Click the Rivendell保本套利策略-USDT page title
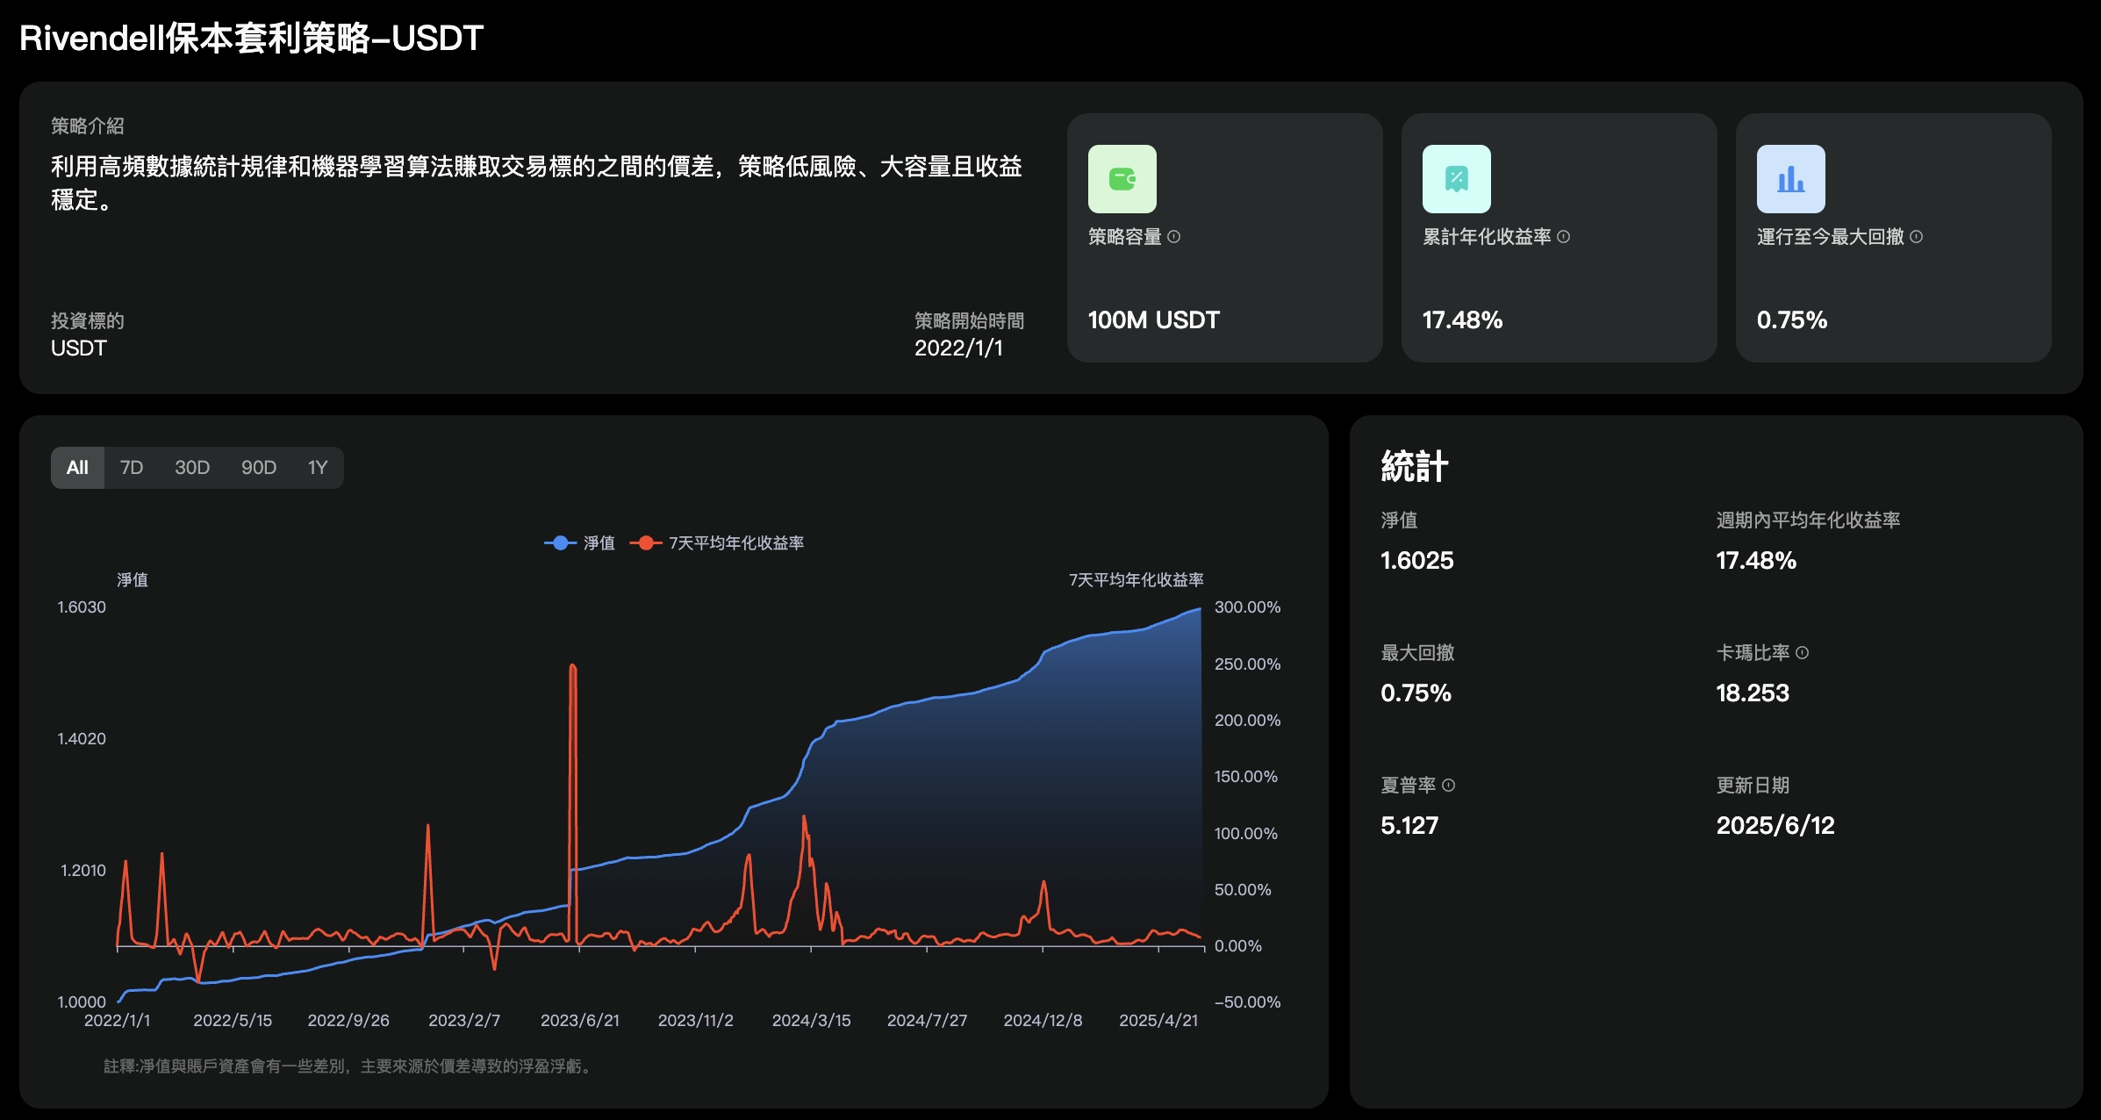 tap(252, 39)
